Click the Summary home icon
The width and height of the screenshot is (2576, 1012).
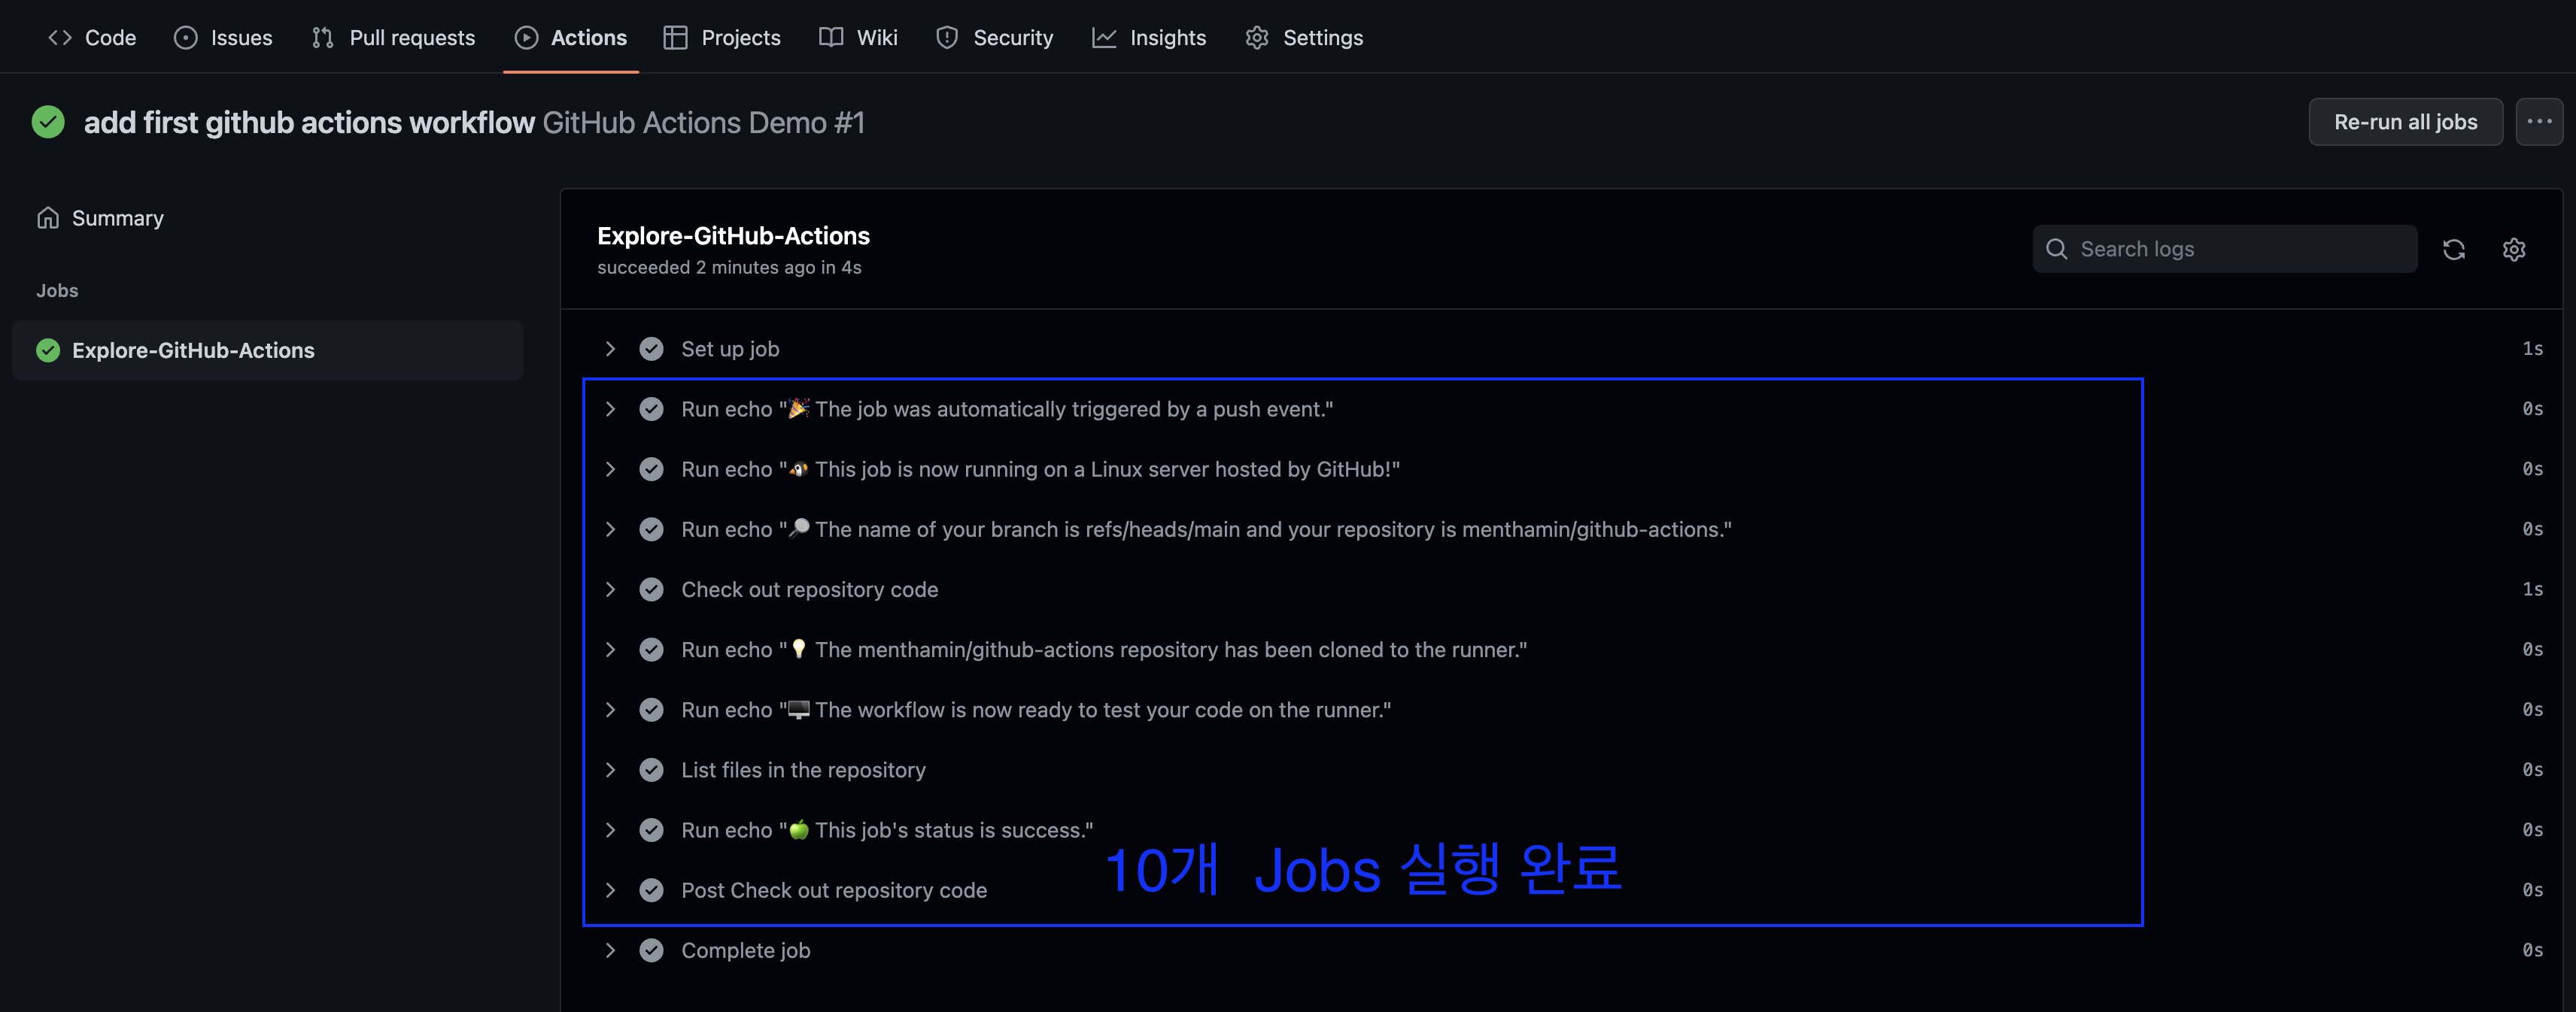coord(47,218)
